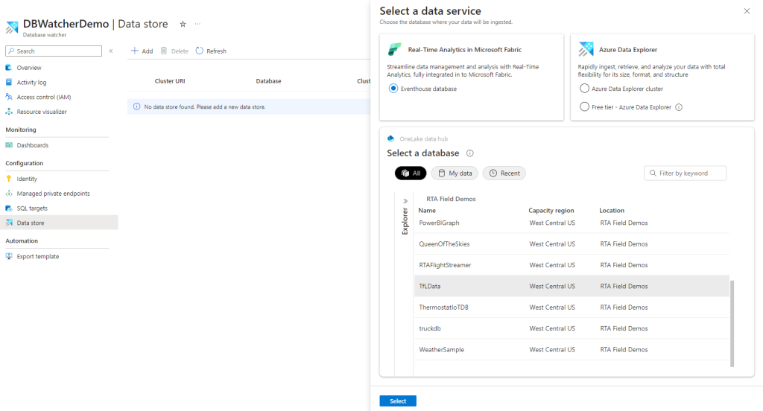Open the Overview page

(29, 68)
